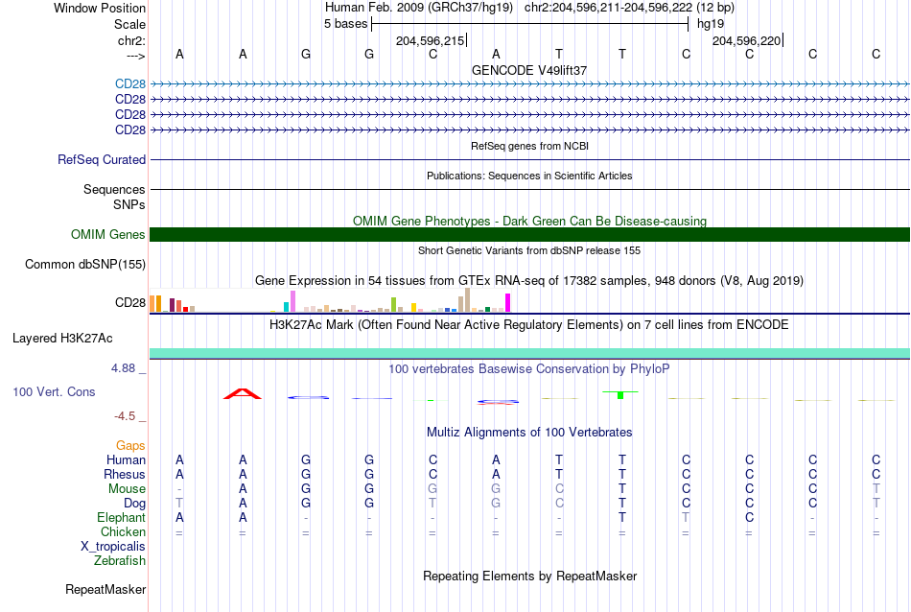Open the OMIM Genes track label
This screenshot has height=612, width=911.
108,234
